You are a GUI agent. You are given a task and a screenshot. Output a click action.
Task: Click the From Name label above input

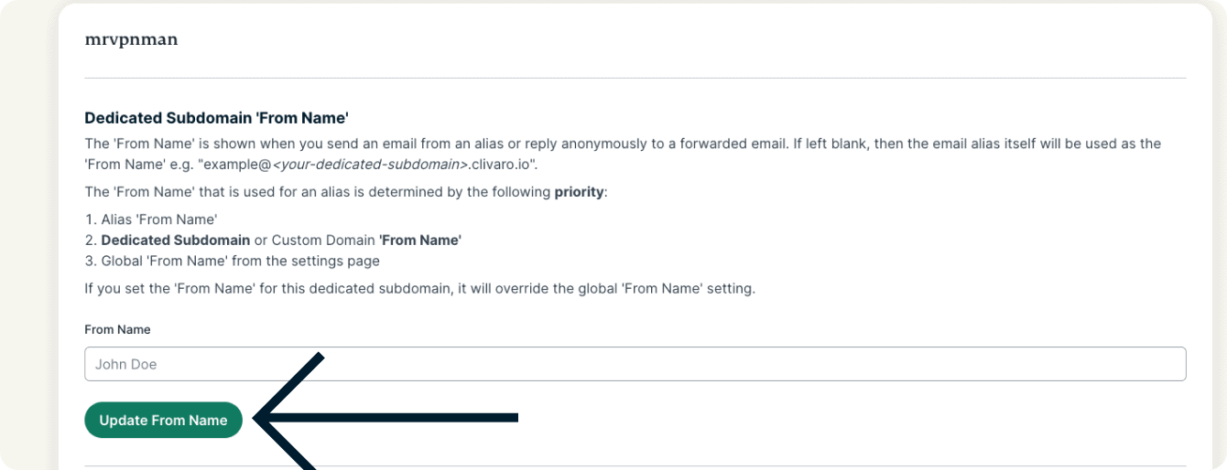(117, 329)
